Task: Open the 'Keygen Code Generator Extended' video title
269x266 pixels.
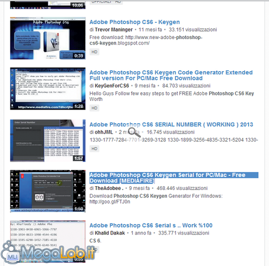Action: (x=171, y=75)
